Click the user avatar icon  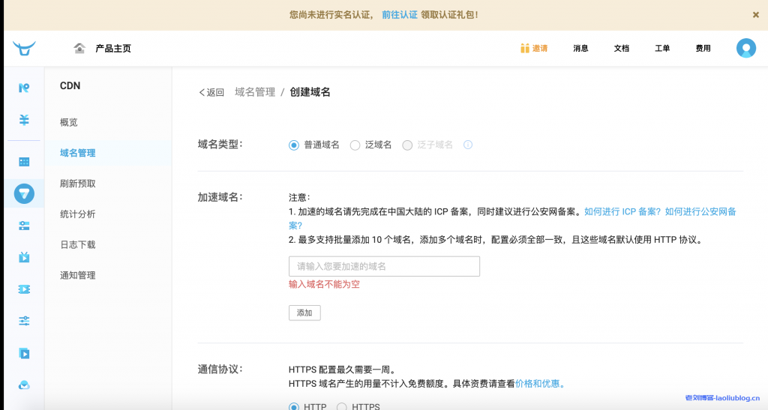745,49
